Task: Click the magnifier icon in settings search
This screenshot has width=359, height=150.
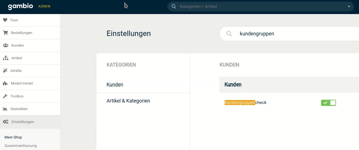Action: (229, 34)
